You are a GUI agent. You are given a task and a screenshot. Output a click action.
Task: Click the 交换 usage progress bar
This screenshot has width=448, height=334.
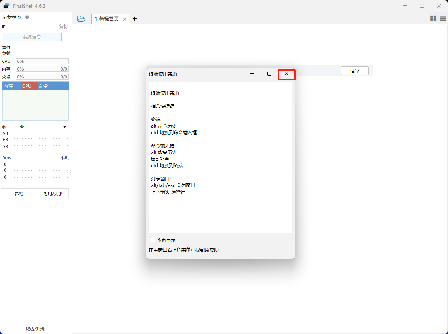coord(42,77)
